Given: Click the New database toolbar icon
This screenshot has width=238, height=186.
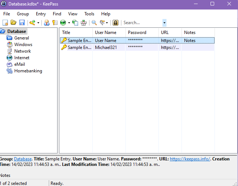Looking at the screenshot, I should tap(5, 23).
